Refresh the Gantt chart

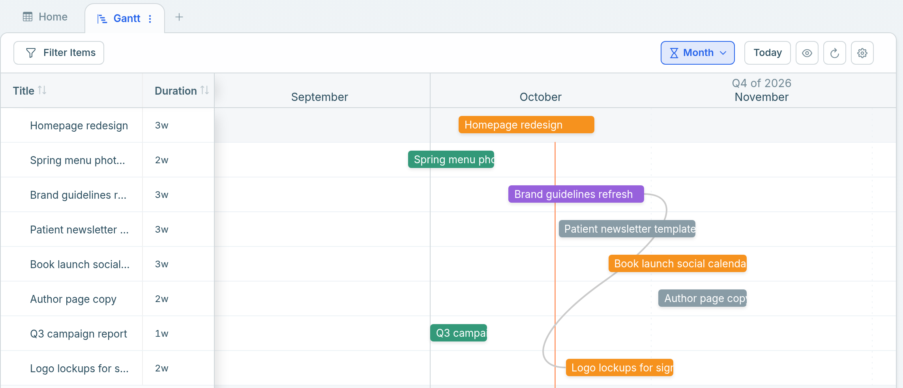click(834, 53)
